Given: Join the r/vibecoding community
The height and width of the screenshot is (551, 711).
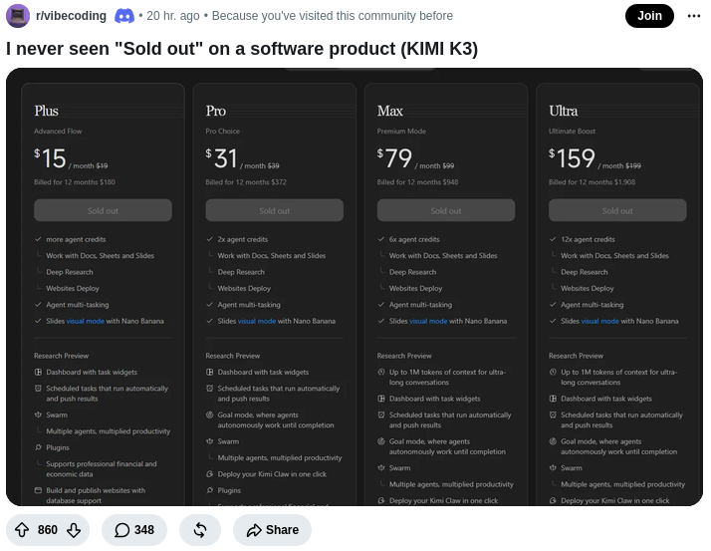Looking at the screenshot, I should tap(649, 16).
